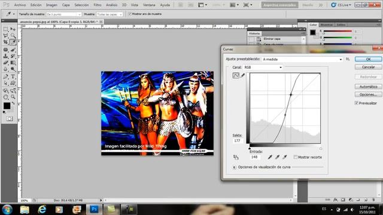Expand Opciones de visualización de curva
The height and width of the screenshot is (215, 383).
234,167
